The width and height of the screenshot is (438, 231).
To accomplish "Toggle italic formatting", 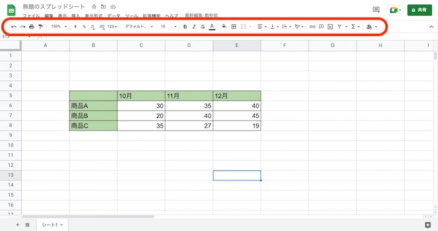I will coord(194,27).
